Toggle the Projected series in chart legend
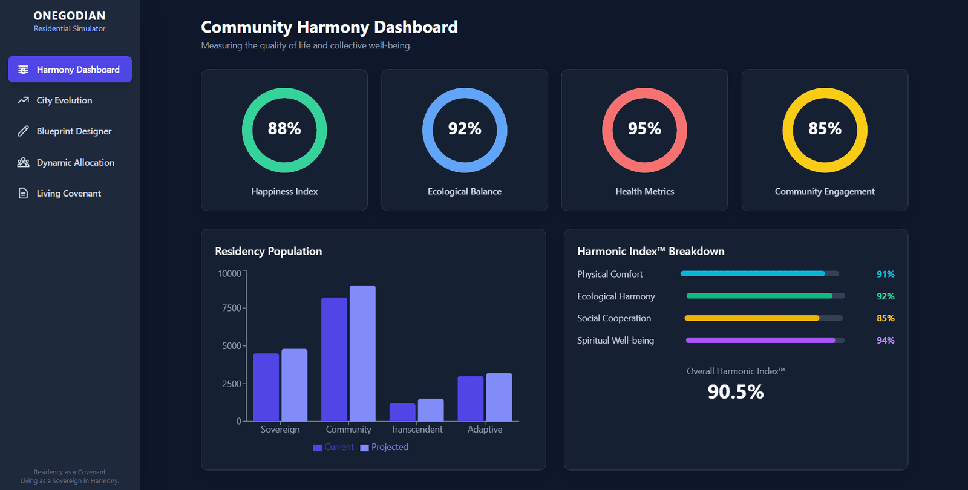Image resolution: width=968 pixels, height=490 pixels. tap(384, 447)
